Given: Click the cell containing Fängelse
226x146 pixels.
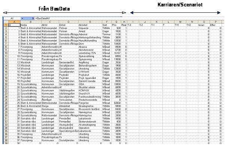Looking at the screenshot, I should pyautogui.click(x=90, y=103).
